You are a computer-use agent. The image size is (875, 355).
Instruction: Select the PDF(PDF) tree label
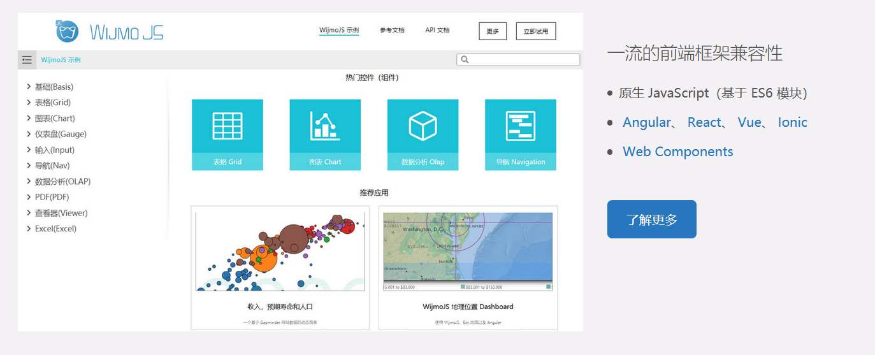52,197
